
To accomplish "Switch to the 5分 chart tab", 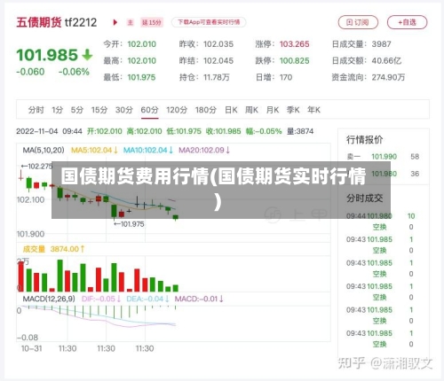I will point(77,110).
